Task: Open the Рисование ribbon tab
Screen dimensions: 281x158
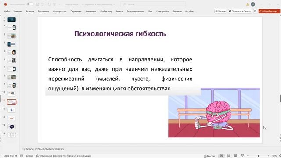Action: (43, 11)
